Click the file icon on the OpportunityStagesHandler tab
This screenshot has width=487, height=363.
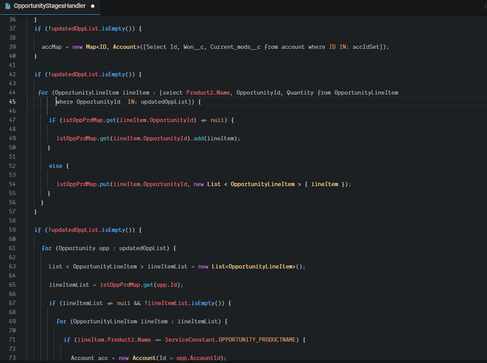8,6
